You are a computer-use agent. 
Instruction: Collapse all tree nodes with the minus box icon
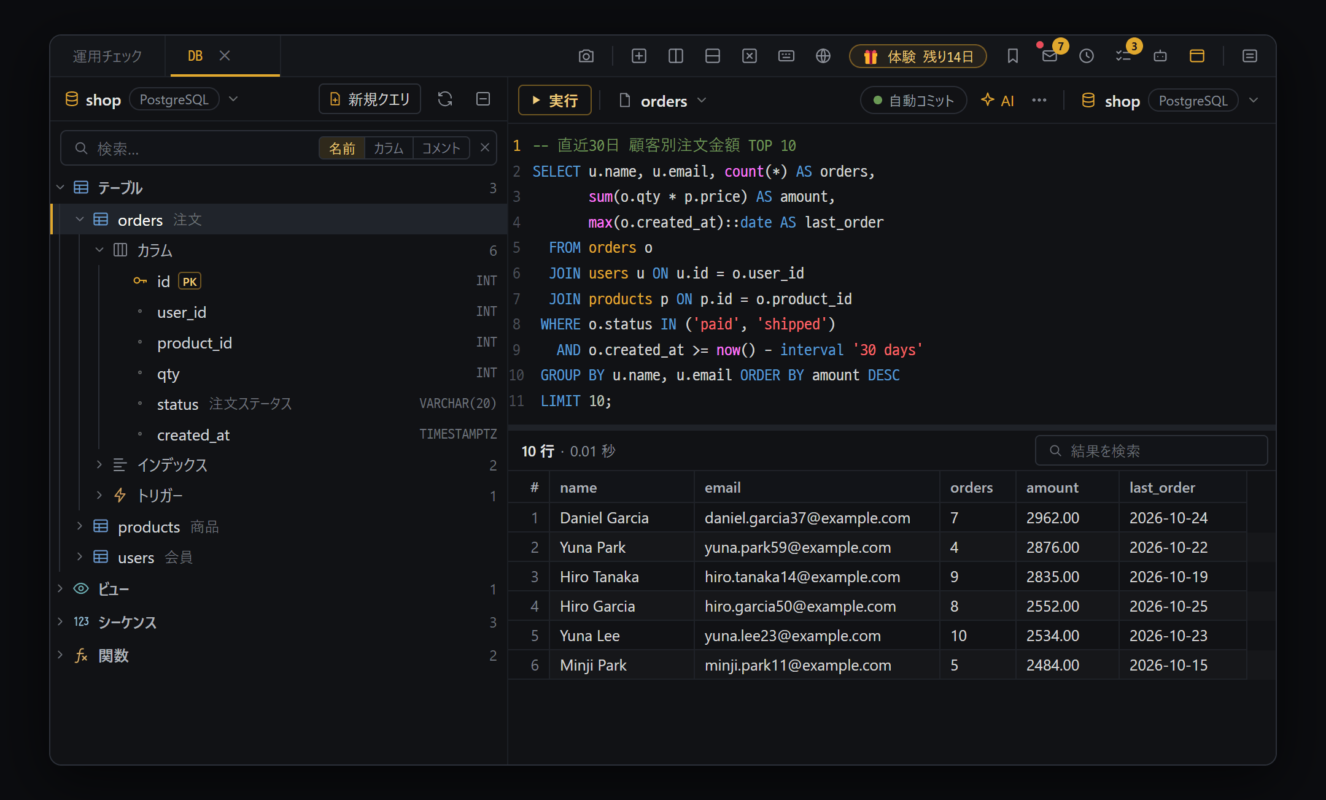[x=483, y=99]
